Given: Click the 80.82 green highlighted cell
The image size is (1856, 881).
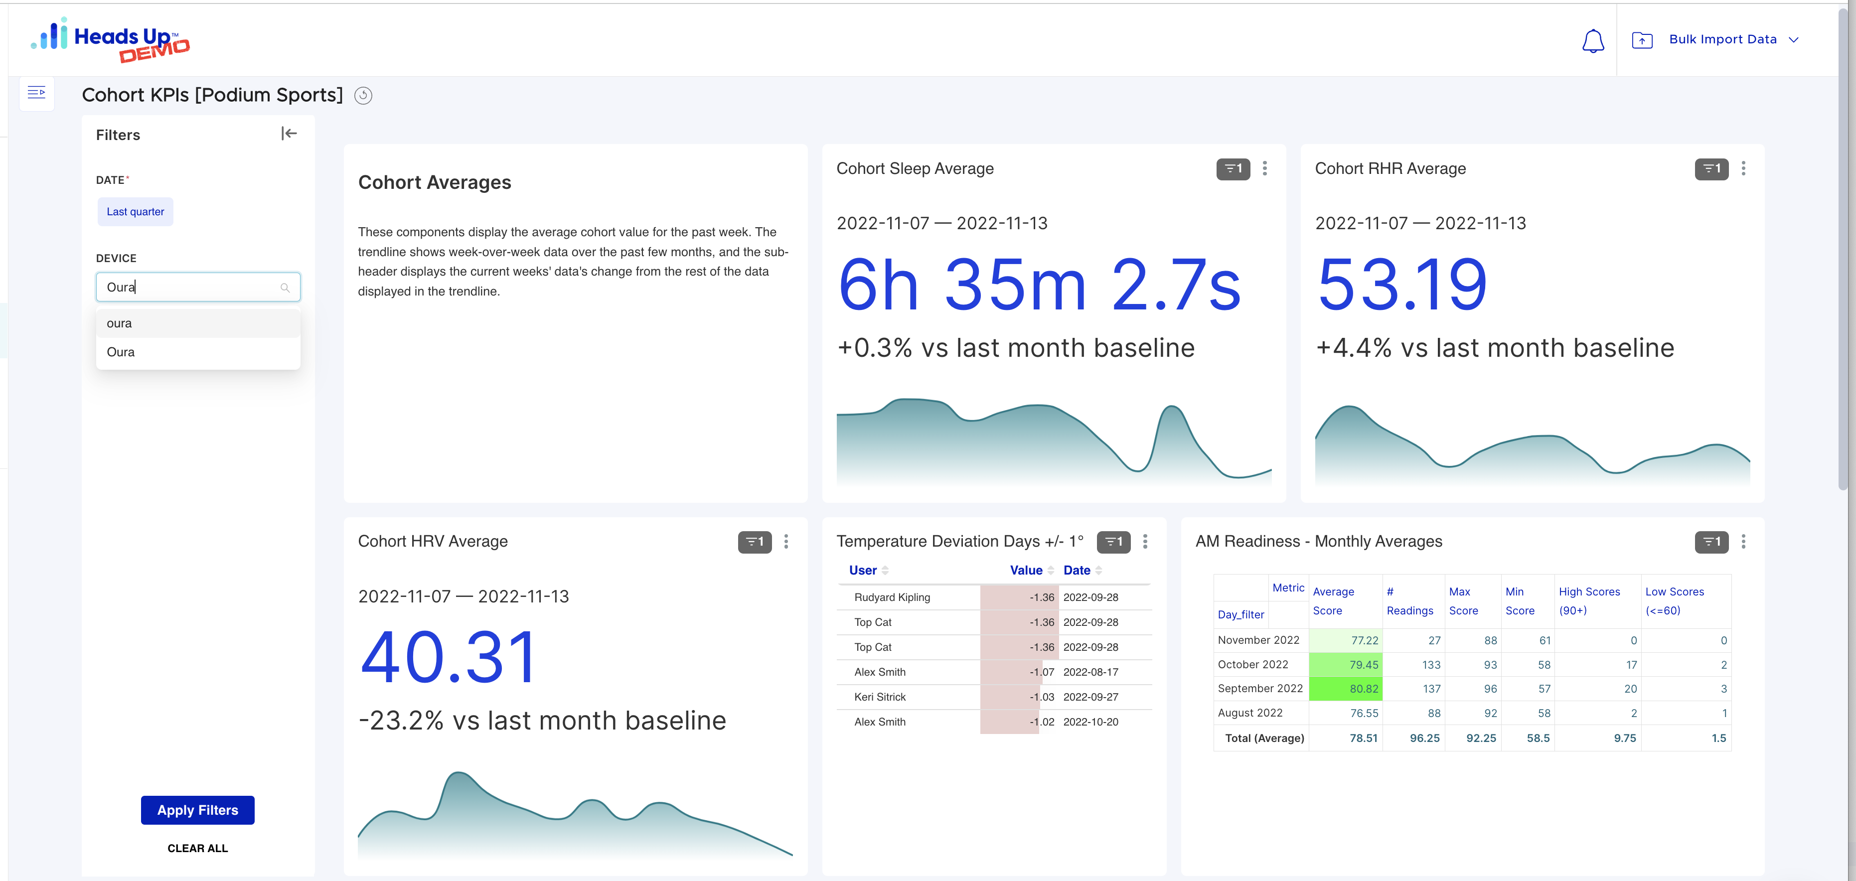Looking at the screenshot, I should 1345,689.
